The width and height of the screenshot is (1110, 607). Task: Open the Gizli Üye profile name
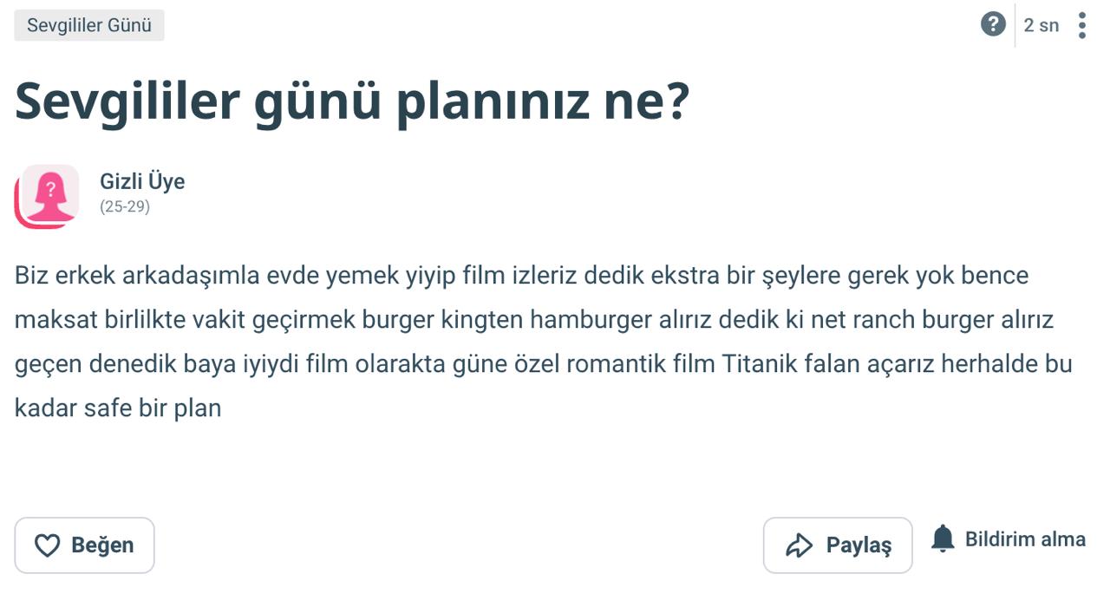click(142, 182)
